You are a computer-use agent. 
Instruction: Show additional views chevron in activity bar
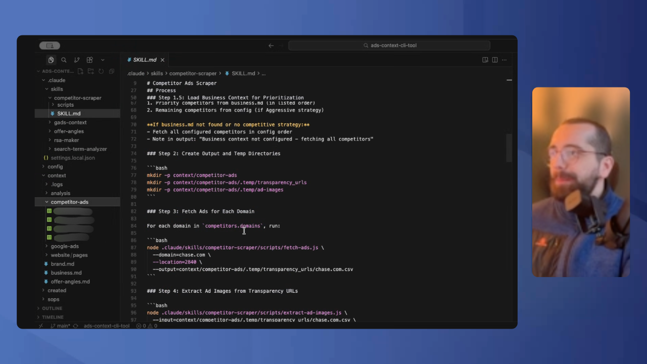103,60
